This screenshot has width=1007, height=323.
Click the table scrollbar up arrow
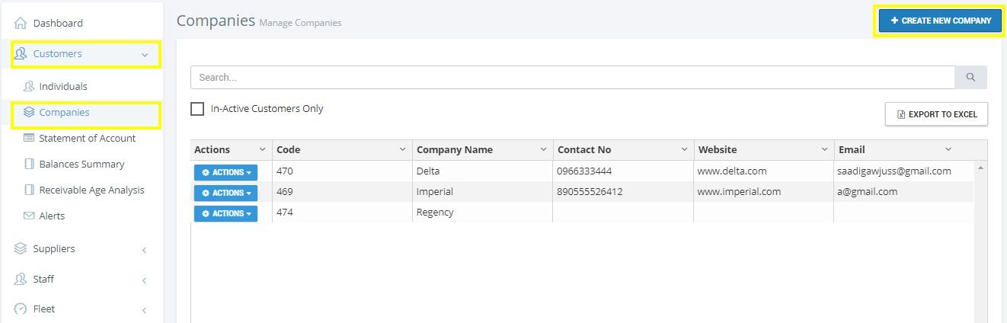[981, 167]
